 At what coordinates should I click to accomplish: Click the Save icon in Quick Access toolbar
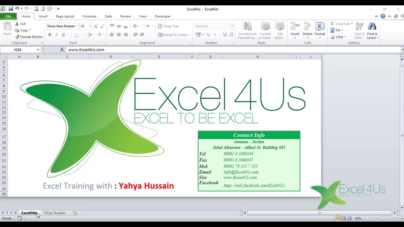(10, 9)
